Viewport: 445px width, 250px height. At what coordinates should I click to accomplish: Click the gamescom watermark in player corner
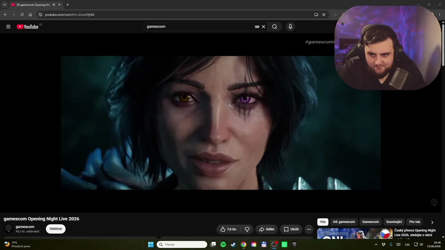tap(434, 202)
